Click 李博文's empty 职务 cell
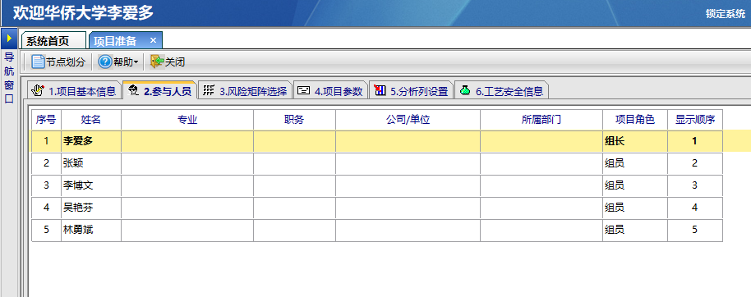Screen dimensions: 751x297 pyautogui.click(x=294, y=185)
